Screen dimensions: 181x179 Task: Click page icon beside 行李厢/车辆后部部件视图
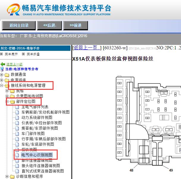[x=17, y=139]
